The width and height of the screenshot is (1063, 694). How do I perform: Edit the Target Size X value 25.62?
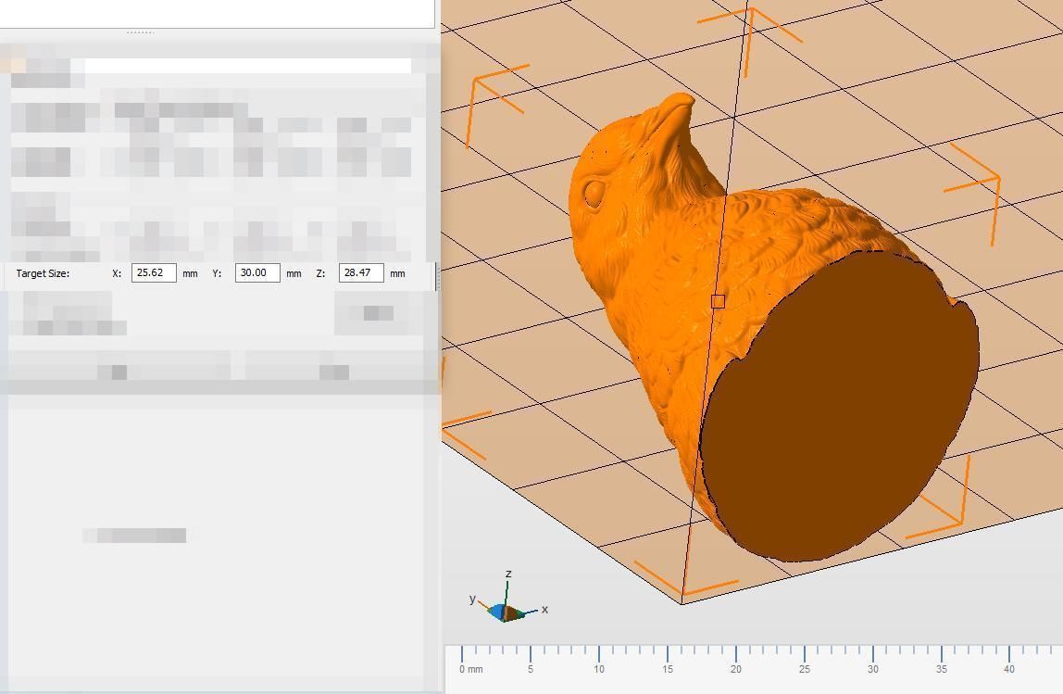click(154, 272)
